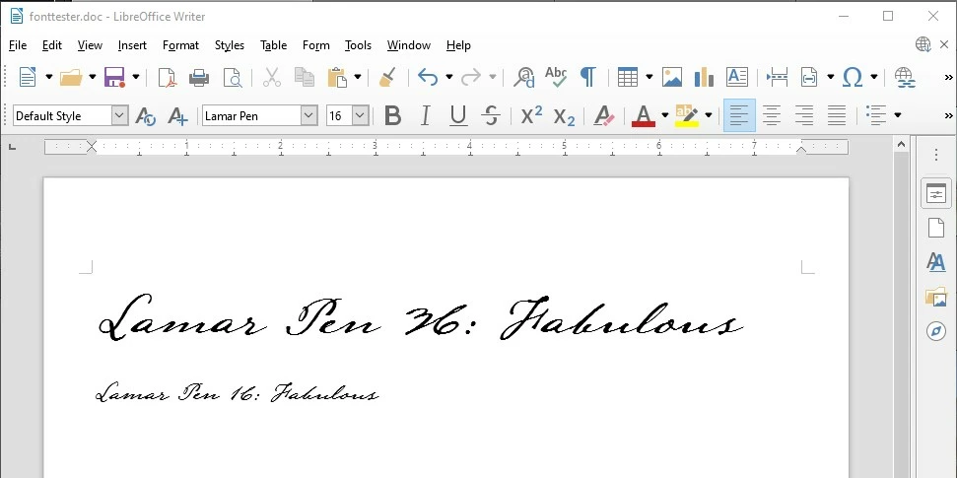This screenshot has width=957, height=478.
Task: Open sidebar Styles deck
Action: click(935, 262)
